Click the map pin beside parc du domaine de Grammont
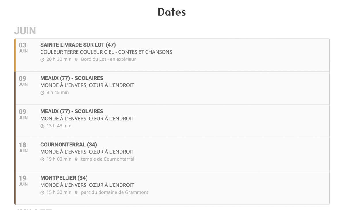This screenshot has width=345, height=210. tap(76, 193)
